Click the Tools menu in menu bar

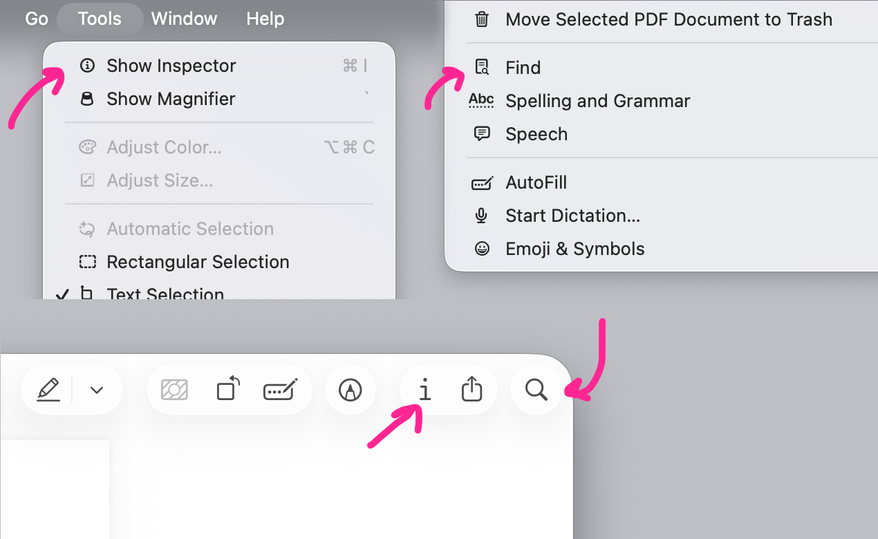pos(100,19)
